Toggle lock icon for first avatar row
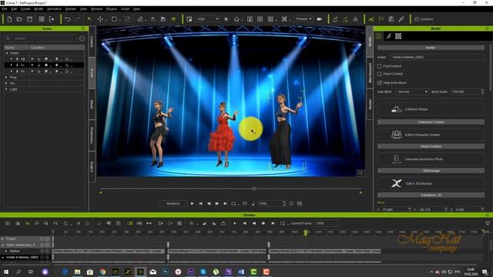The width and height of the screenshot is (493, 277). pyautogui.click(x=39, y=59)
